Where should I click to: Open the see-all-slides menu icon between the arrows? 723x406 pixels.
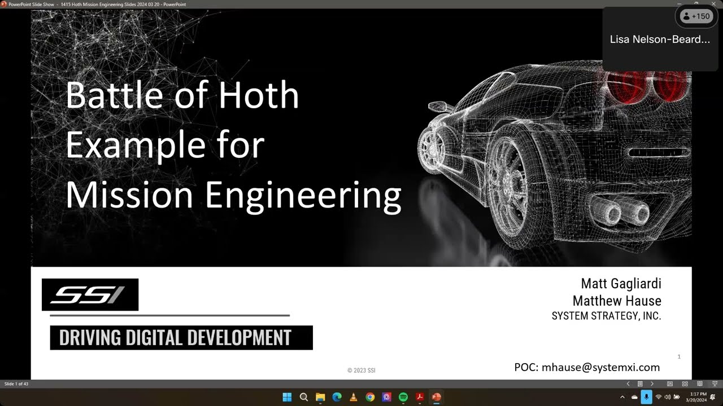pos(640,384)
